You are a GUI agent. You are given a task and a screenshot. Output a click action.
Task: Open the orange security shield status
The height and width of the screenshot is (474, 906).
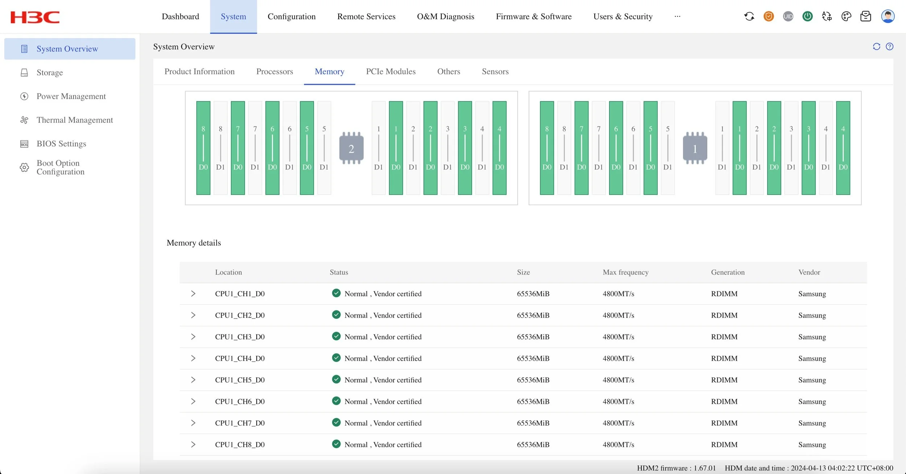pos(769,16)
